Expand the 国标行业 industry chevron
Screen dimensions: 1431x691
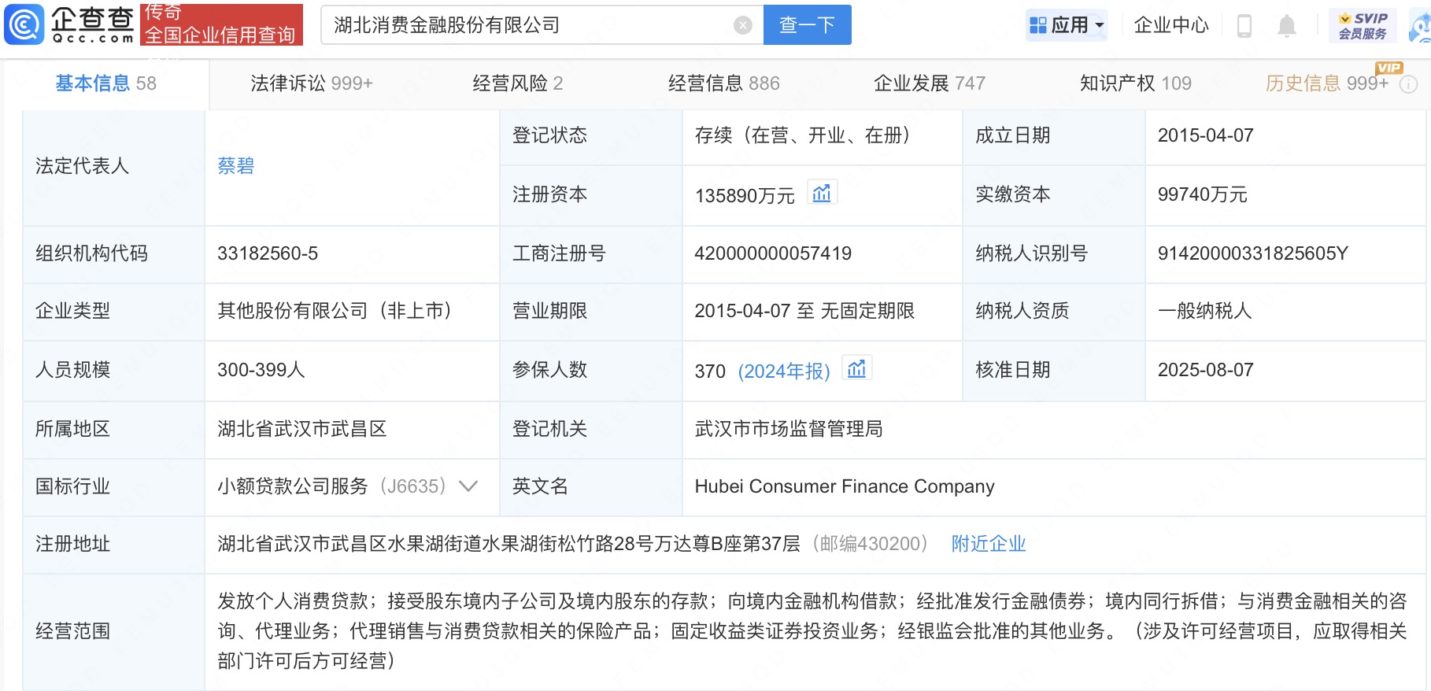[x=468, y=486]
